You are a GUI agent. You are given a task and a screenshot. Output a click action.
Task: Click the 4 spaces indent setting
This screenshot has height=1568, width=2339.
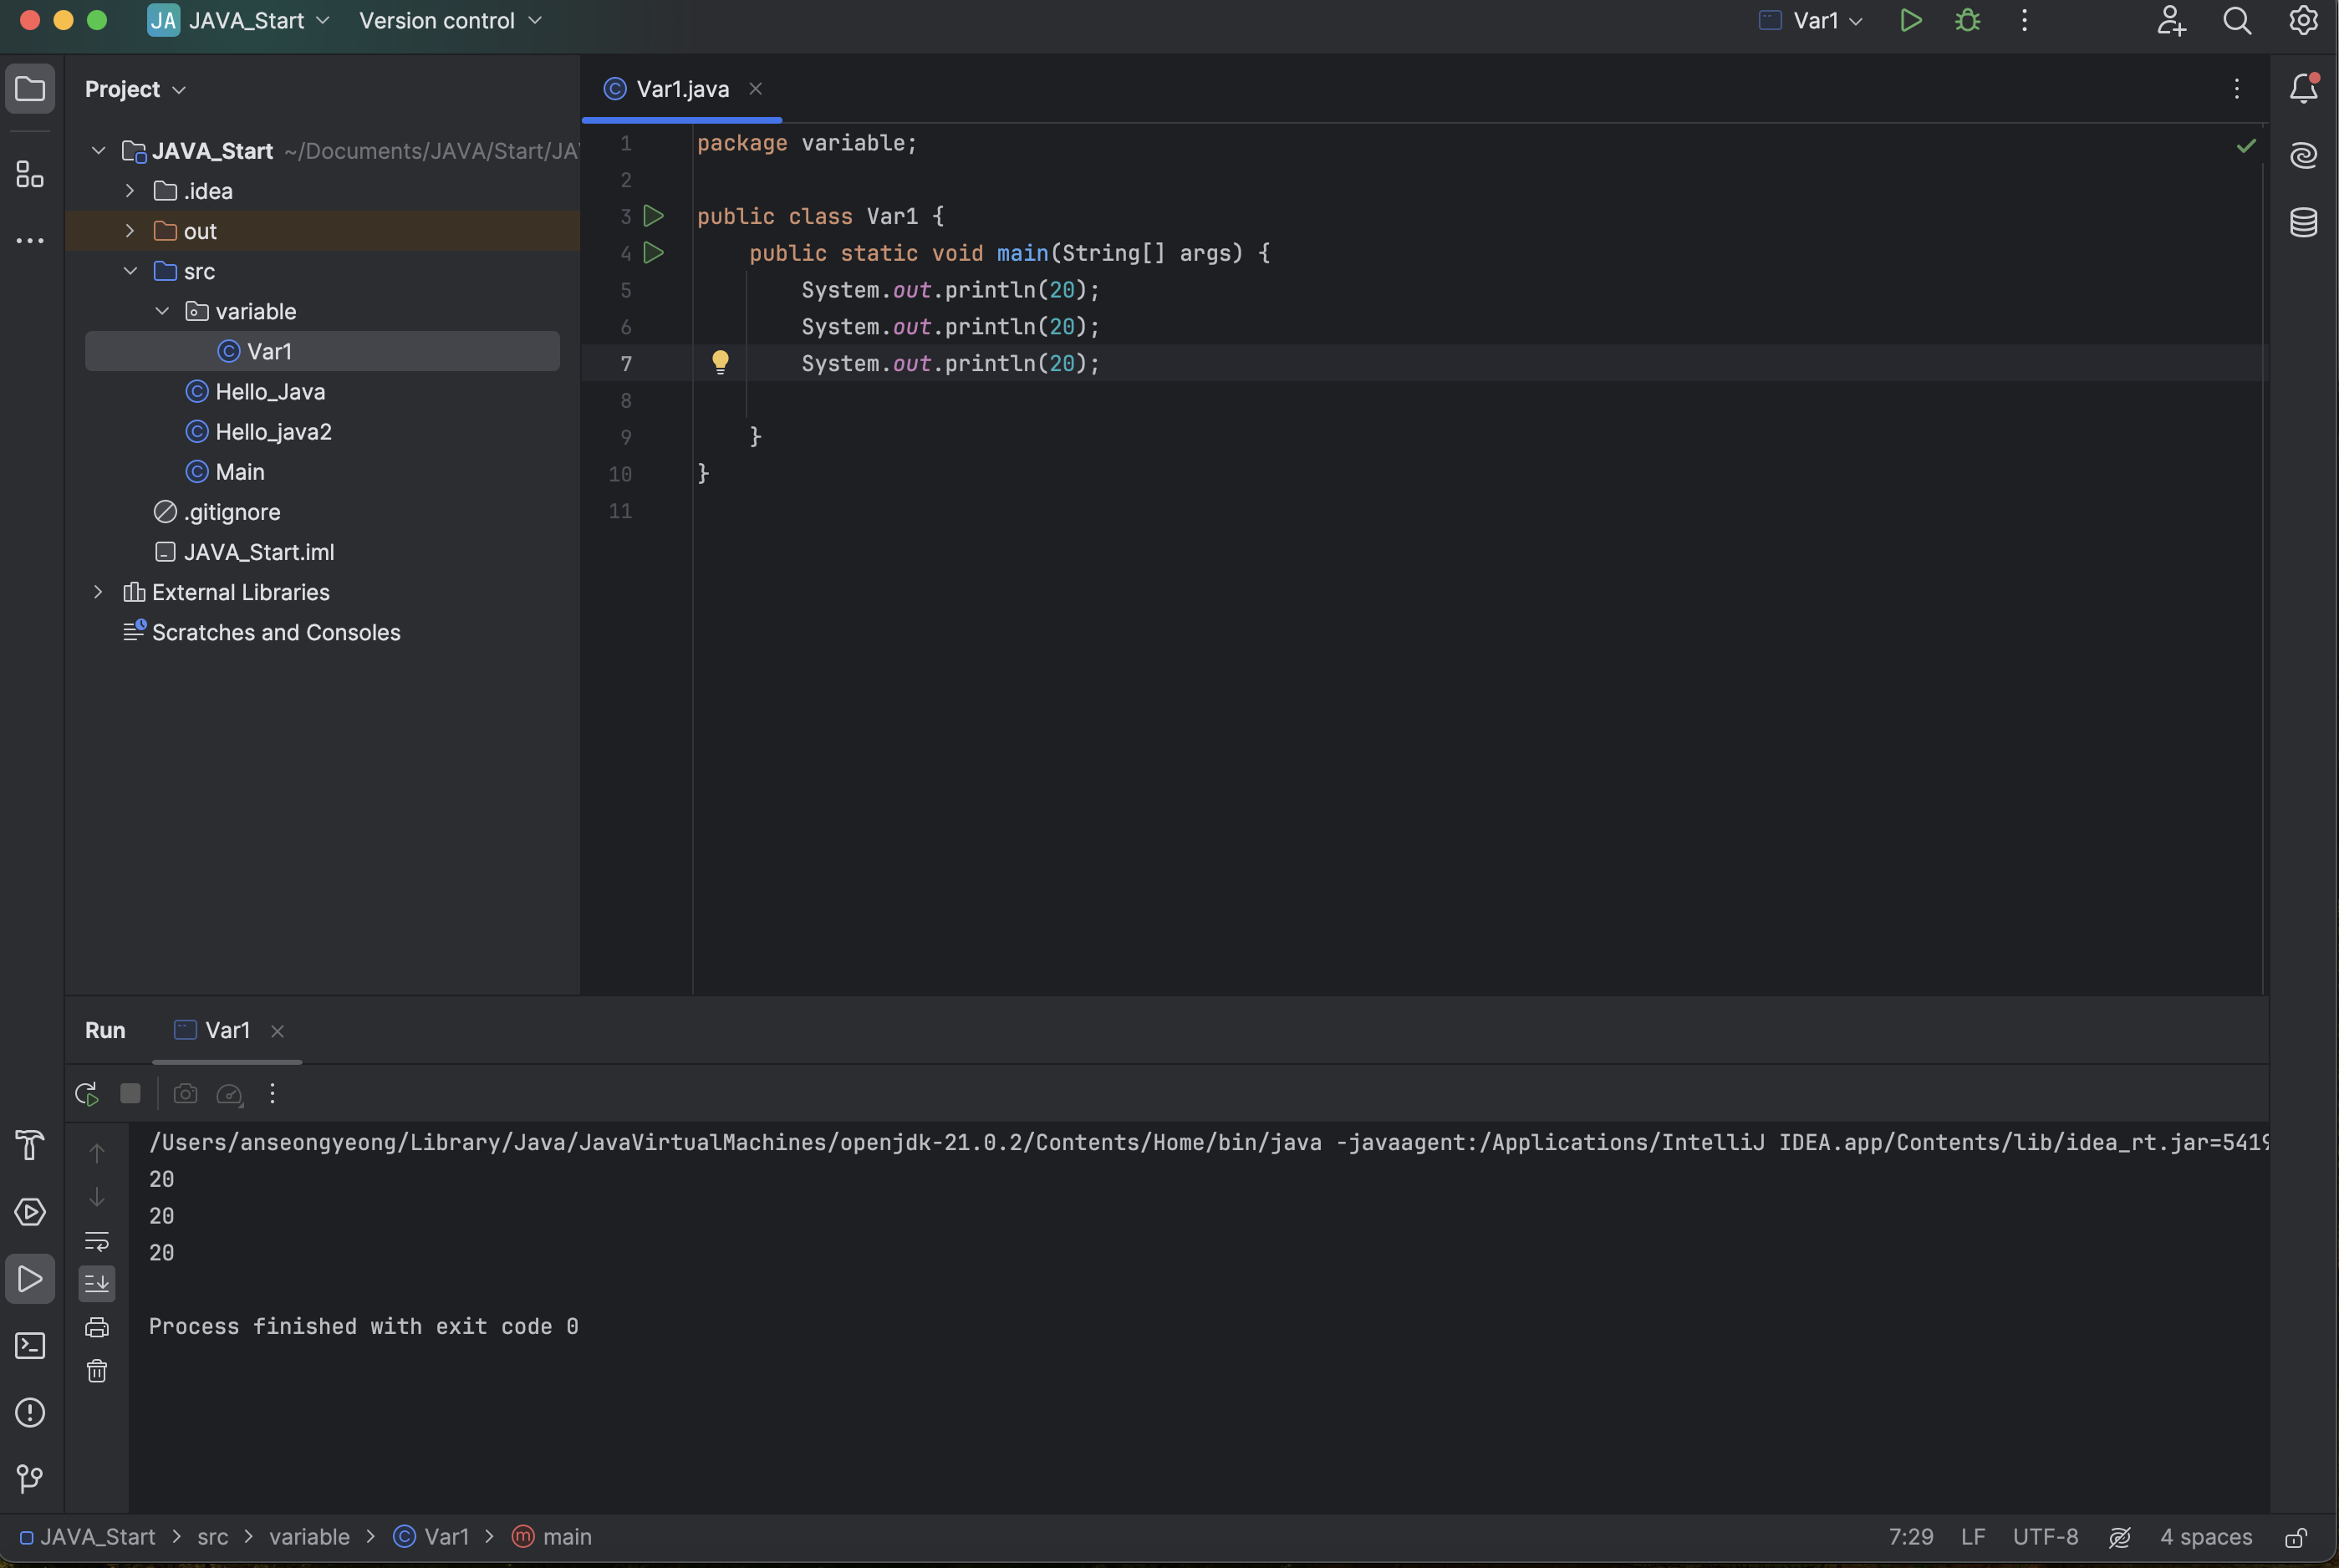(2205, 1537)
